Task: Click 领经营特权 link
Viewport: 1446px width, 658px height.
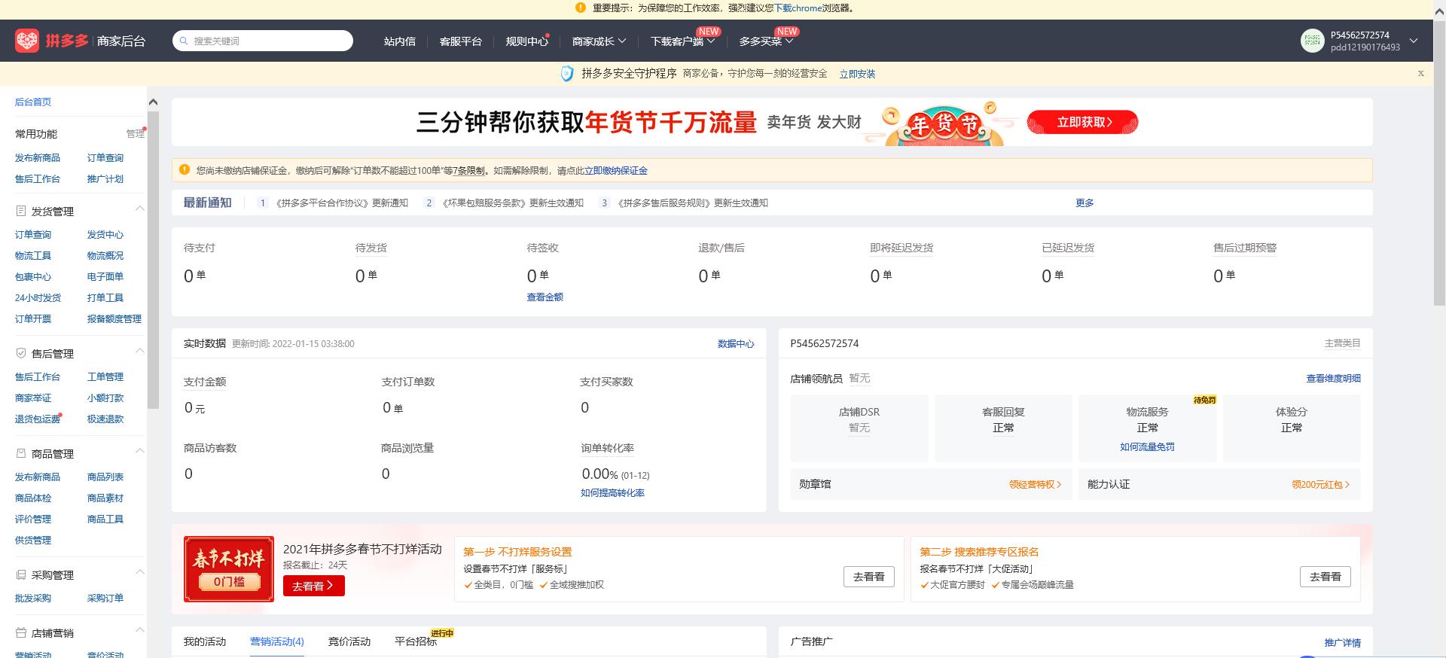Action: 1036,485
